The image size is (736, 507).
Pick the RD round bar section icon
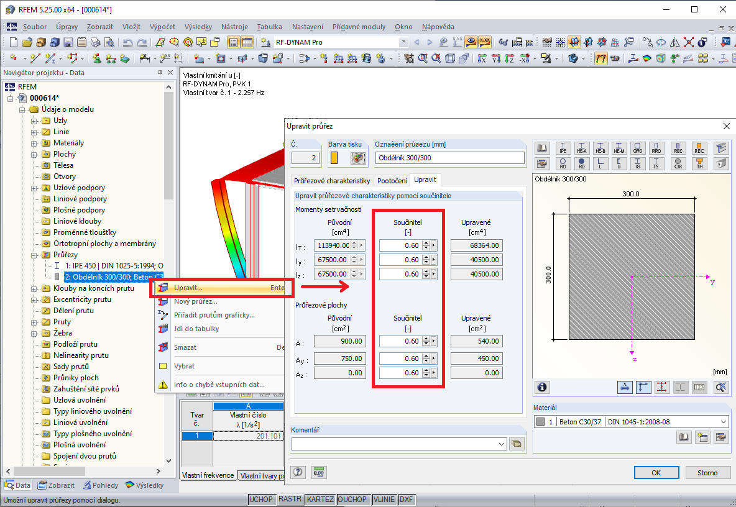click(582, 163)
